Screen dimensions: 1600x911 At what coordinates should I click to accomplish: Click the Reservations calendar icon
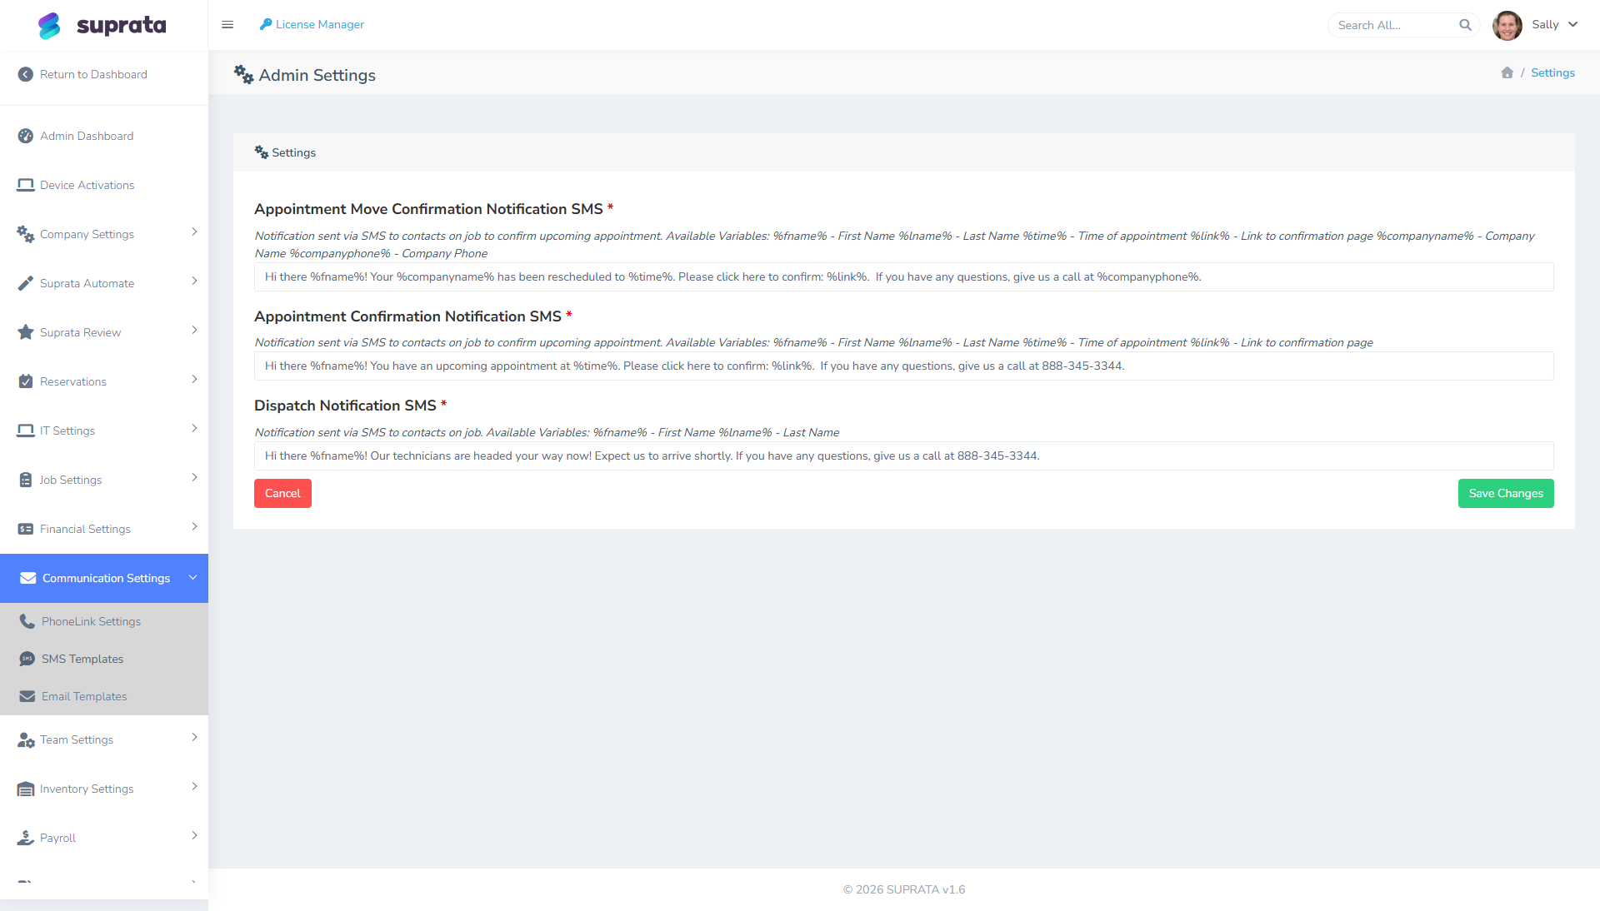[26, 381]
